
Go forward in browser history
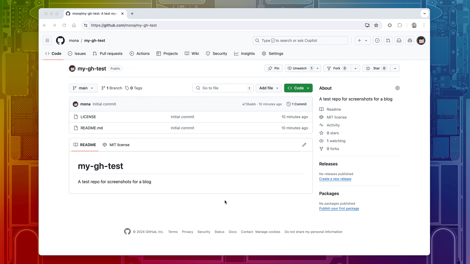click(x=54, y=25)
